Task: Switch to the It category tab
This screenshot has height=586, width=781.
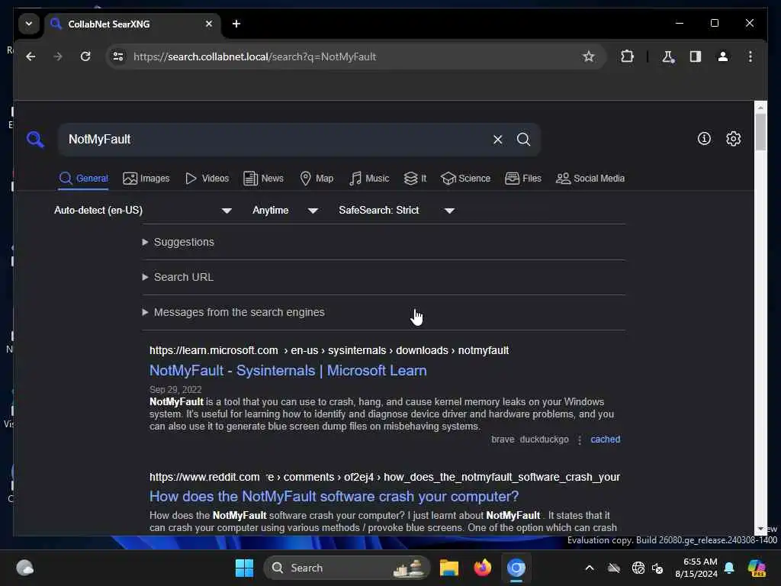Action: coord(415,179)
